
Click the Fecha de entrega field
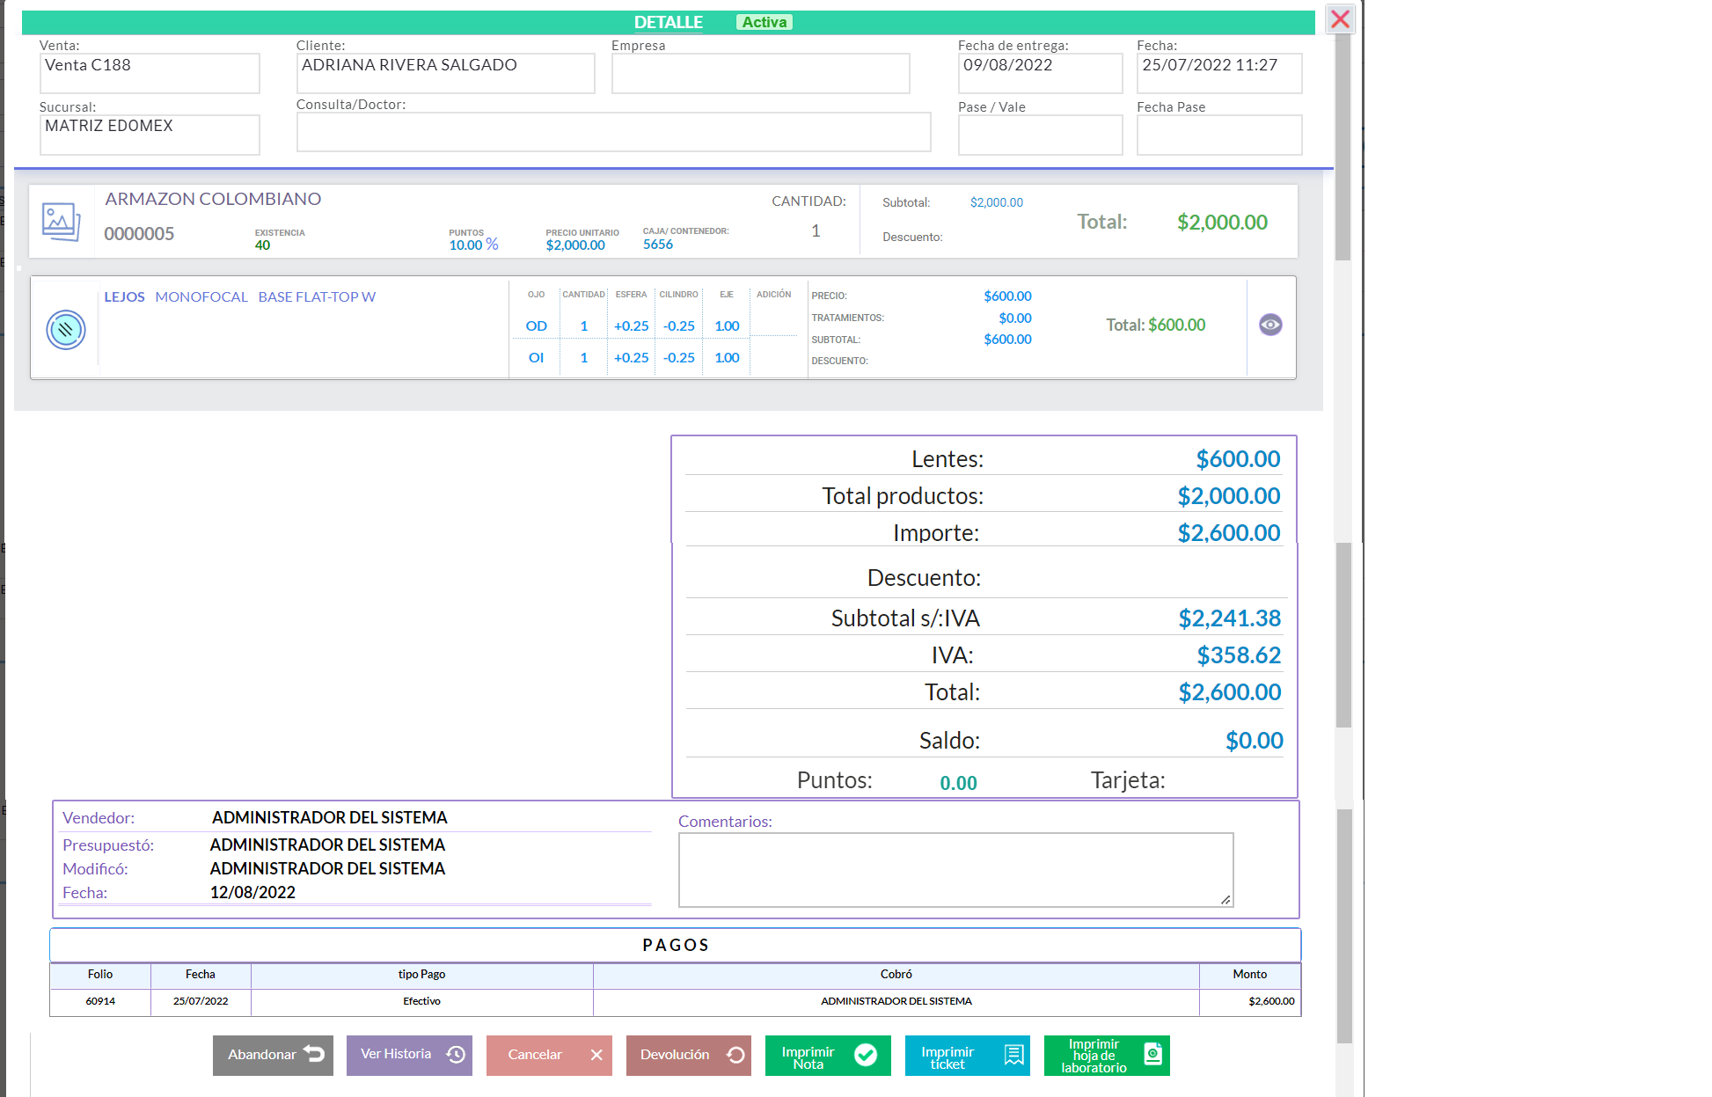1040,73
